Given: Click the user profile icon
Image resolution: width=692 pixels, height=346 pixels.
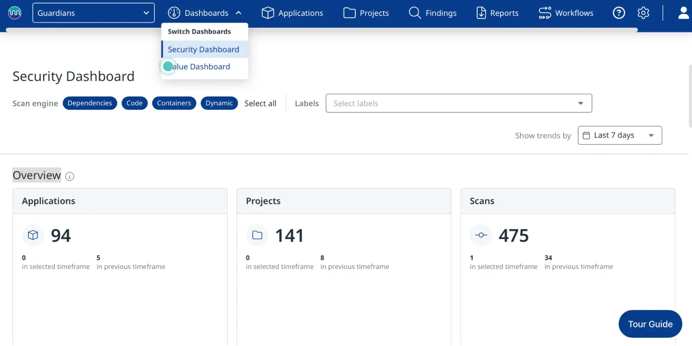Looking at the screenshot, I should tap(683, 13).
